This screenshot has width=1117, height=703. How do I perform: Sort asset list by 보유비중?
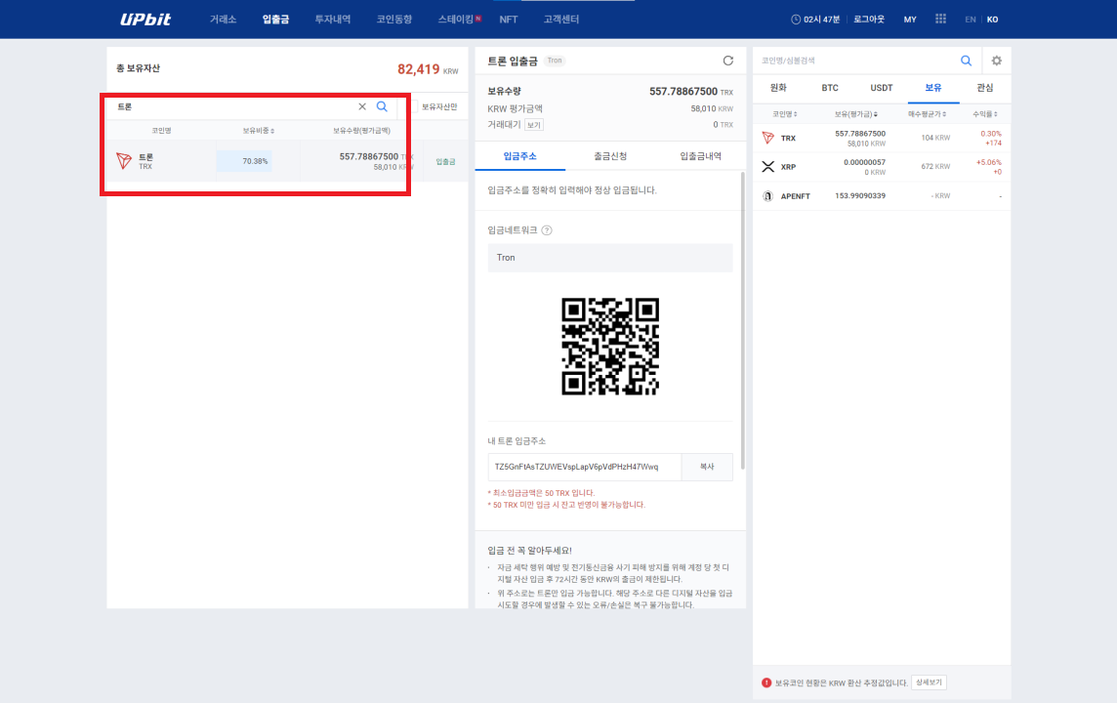pyautogui.click(x=258, y=130)
